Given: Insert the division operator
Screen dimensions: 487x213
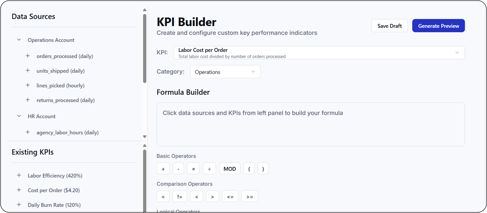Looking at the screenshot, I should coord(209,169).
